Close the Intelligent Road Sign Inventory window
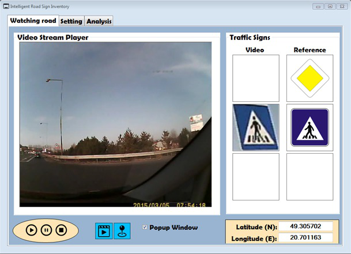Viewport: 351px width, 254px height. [342, 6]
